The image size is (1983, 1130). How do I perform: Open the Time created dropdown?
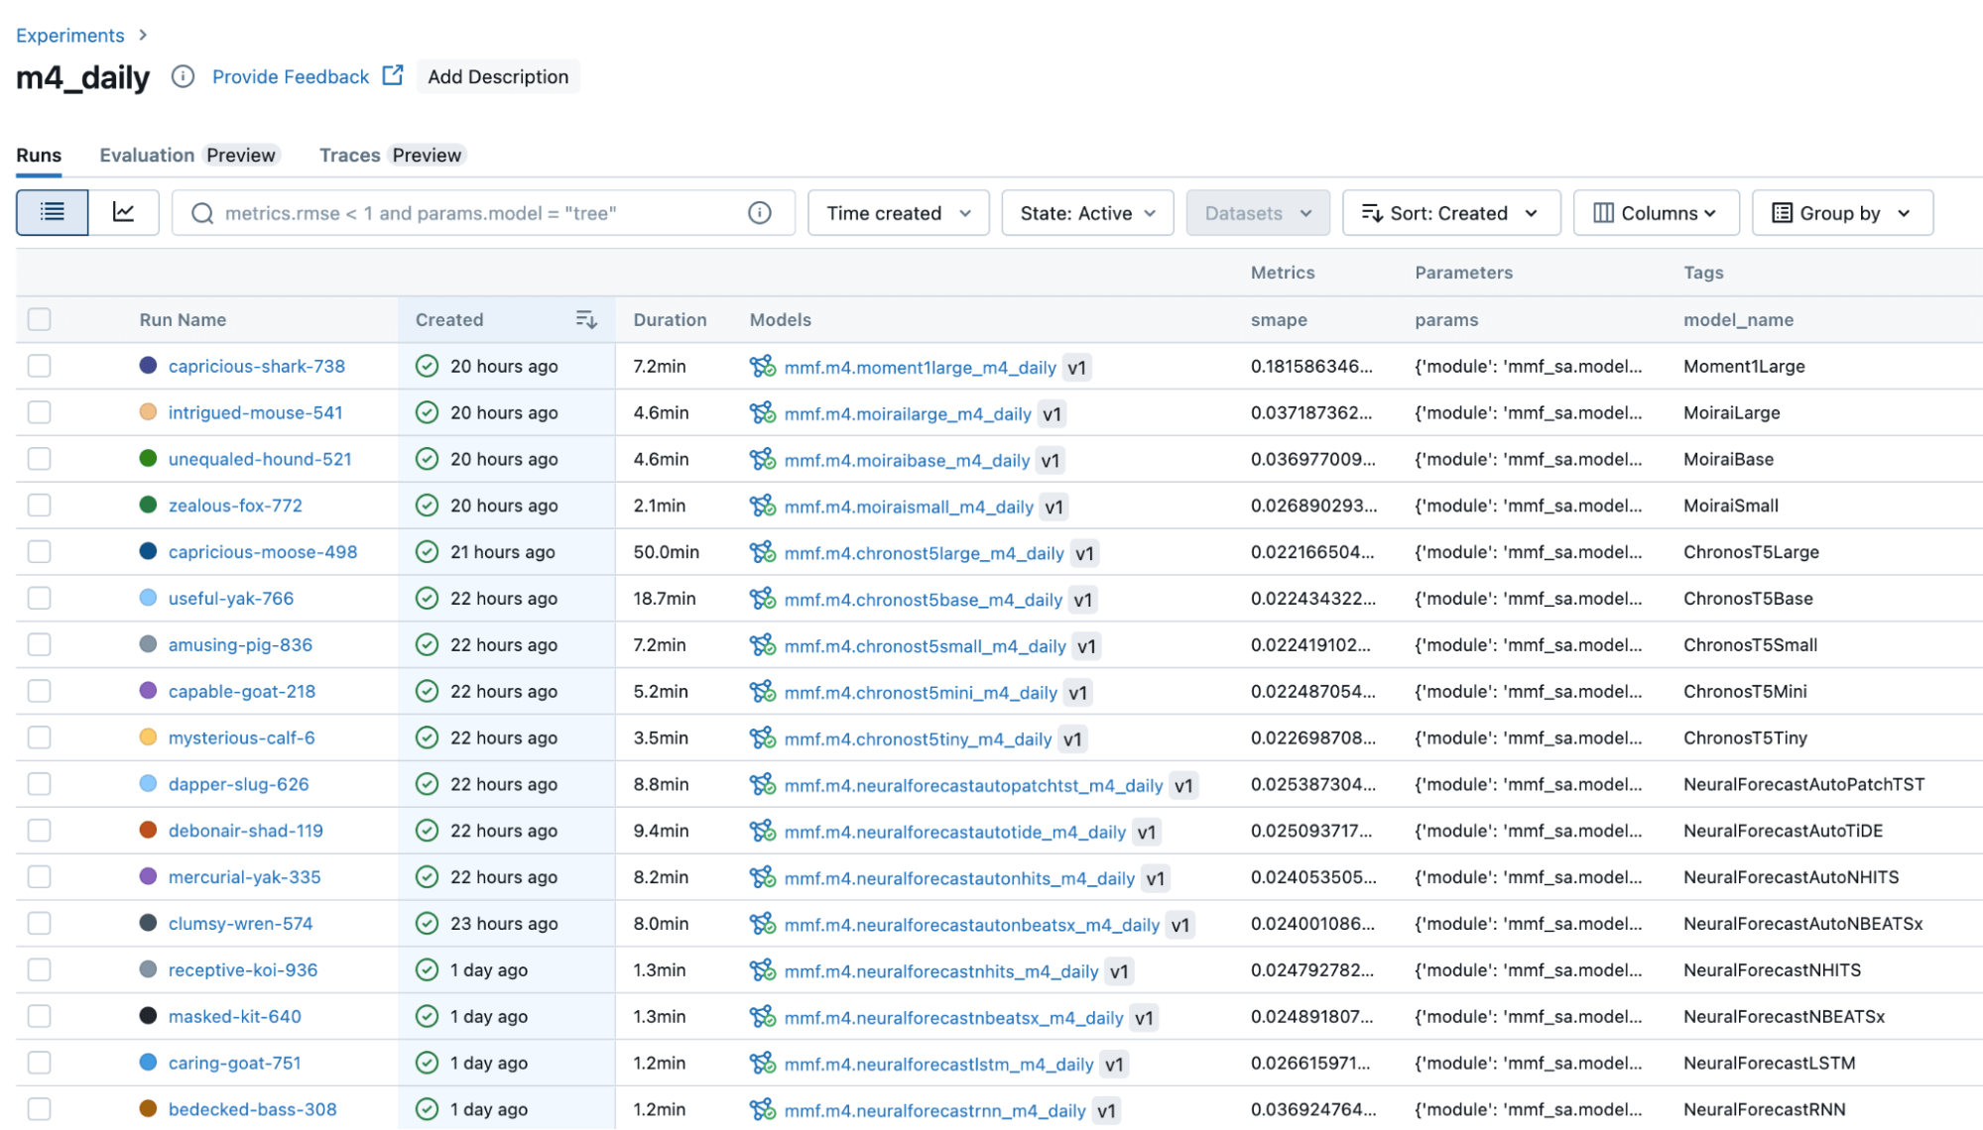point(898,213)
